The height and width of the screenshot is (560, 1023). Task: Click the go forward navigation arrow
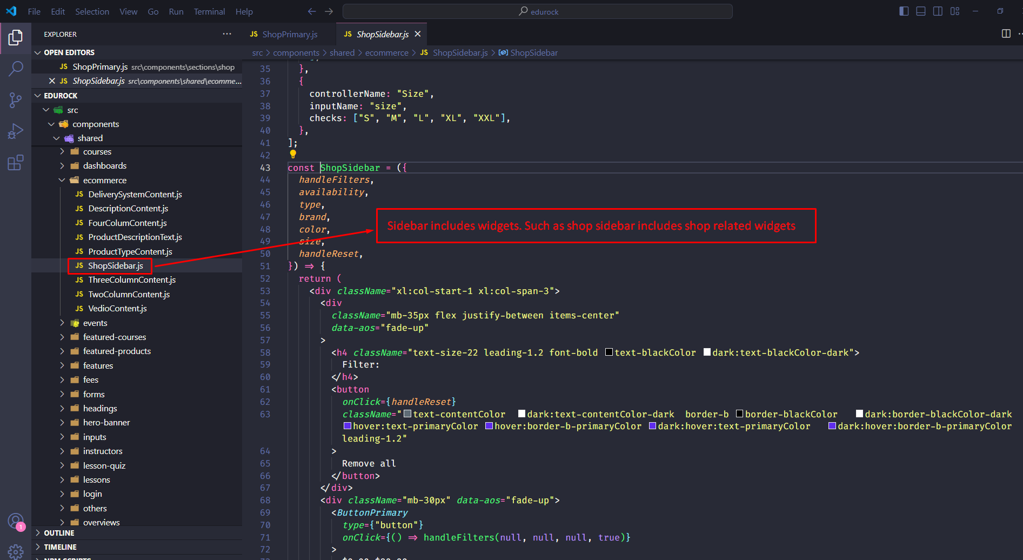[x=329, y=11]
